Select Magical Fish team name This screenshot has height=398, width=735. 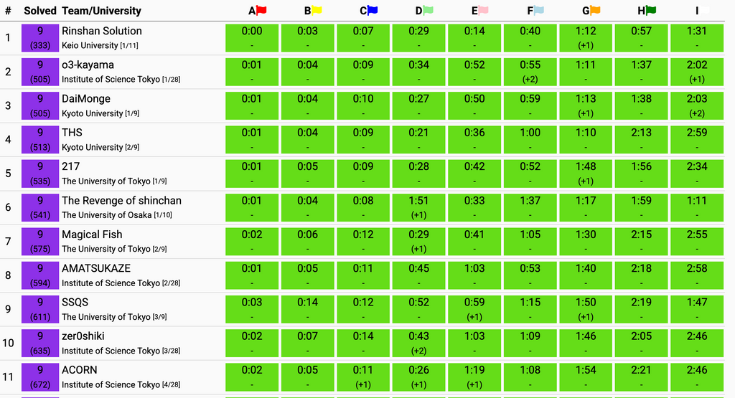[x=92, y=234]
